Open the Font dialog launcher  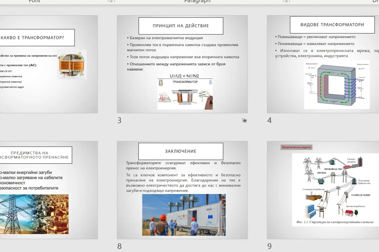[x=111, y=1]
